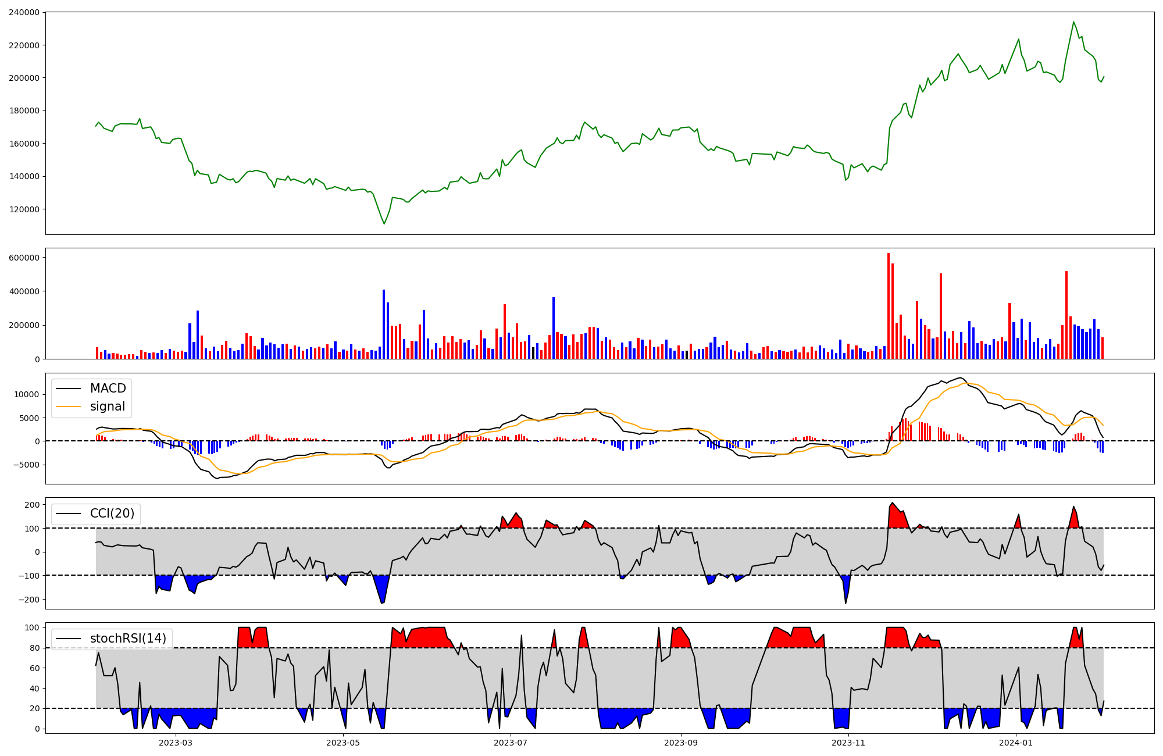Click the black MACD line swatch in legend
Screen dimensions: 1163x756
[69, 388]
